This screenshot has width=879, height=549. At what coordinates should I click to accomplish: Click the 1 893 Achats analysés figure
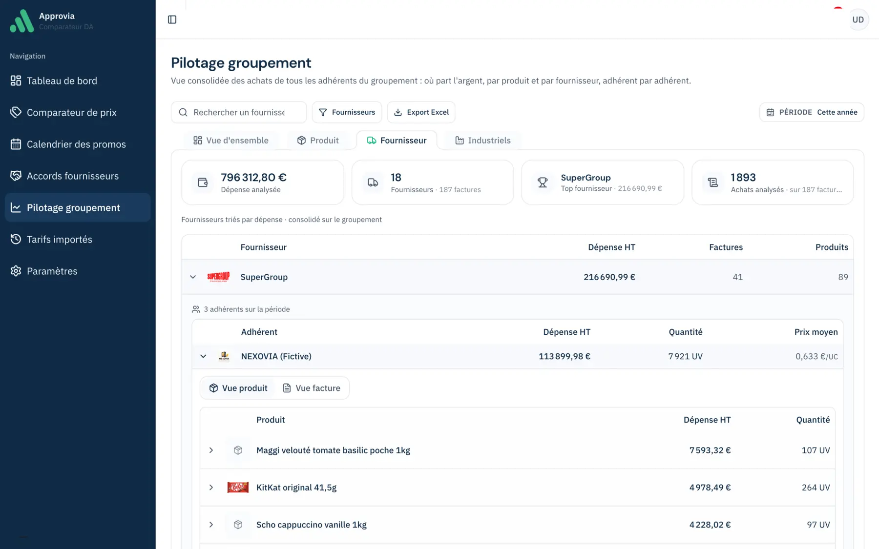click(x=743, y=177)
